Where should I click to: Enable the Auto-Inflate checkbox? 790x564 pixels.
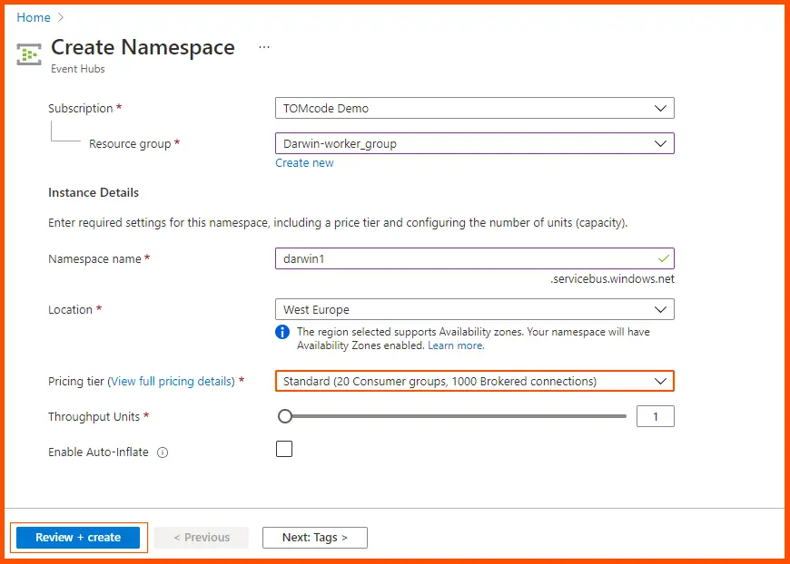tap(284, 449)
